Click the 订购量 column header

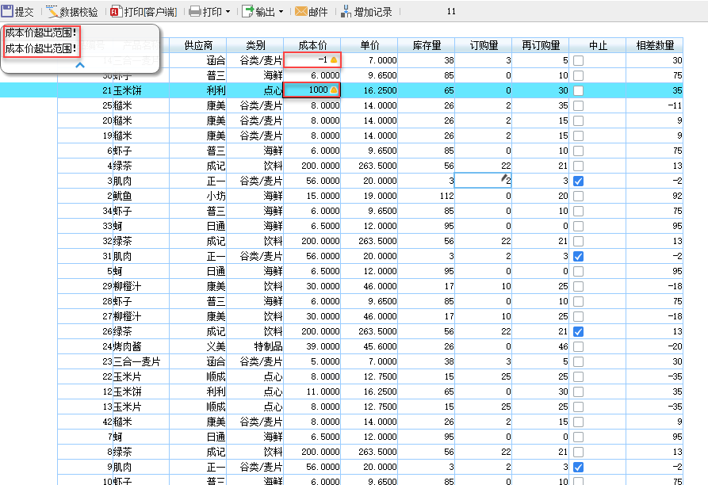pos(484,45)
